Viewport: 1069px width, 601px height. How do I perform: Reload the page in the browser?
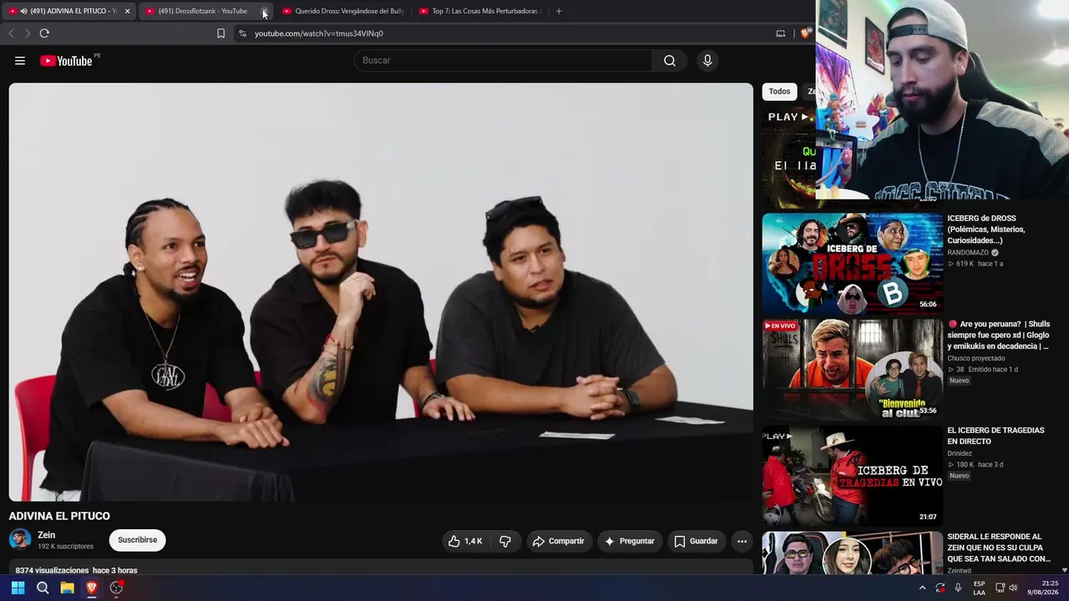click(44, 33)
